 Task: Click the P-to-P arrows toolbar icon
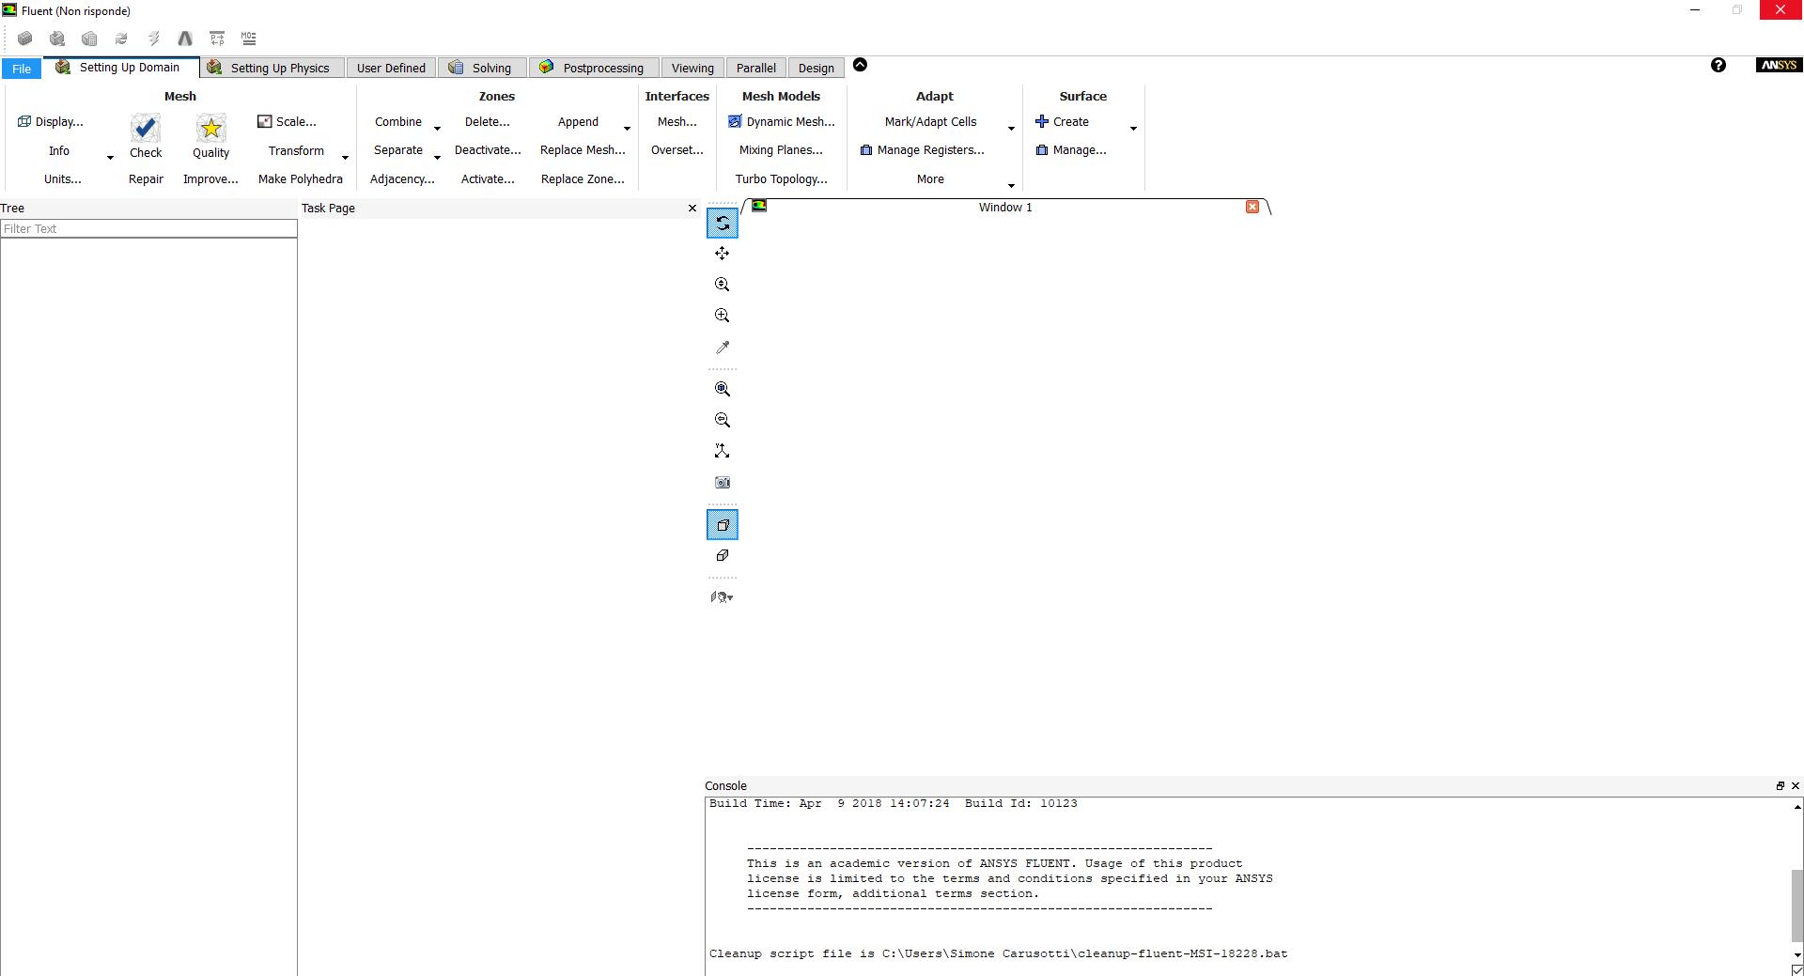pyautogui.click(x=217, y=39)
